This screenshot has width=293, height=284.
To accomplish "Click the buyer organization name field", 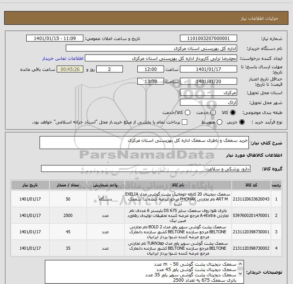I will pos(151,48).
